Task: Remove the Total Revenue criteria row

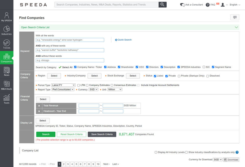Action: 39,106
